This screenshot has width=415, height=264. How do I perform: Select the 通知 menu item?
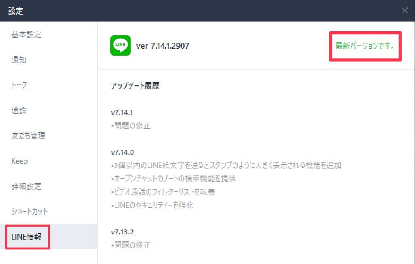19,60
